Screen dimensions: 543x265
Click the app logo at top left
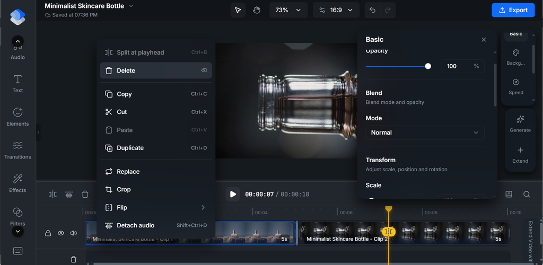pos(17,17)
